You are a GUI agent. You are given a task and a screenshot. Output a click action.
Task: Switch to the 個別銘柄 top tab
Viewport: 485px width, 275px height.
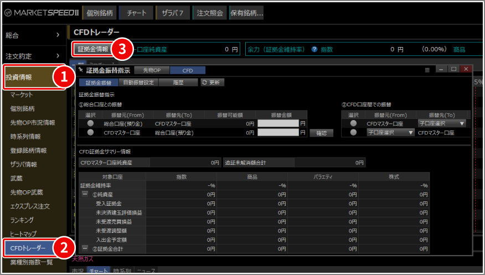coord(100,13)
